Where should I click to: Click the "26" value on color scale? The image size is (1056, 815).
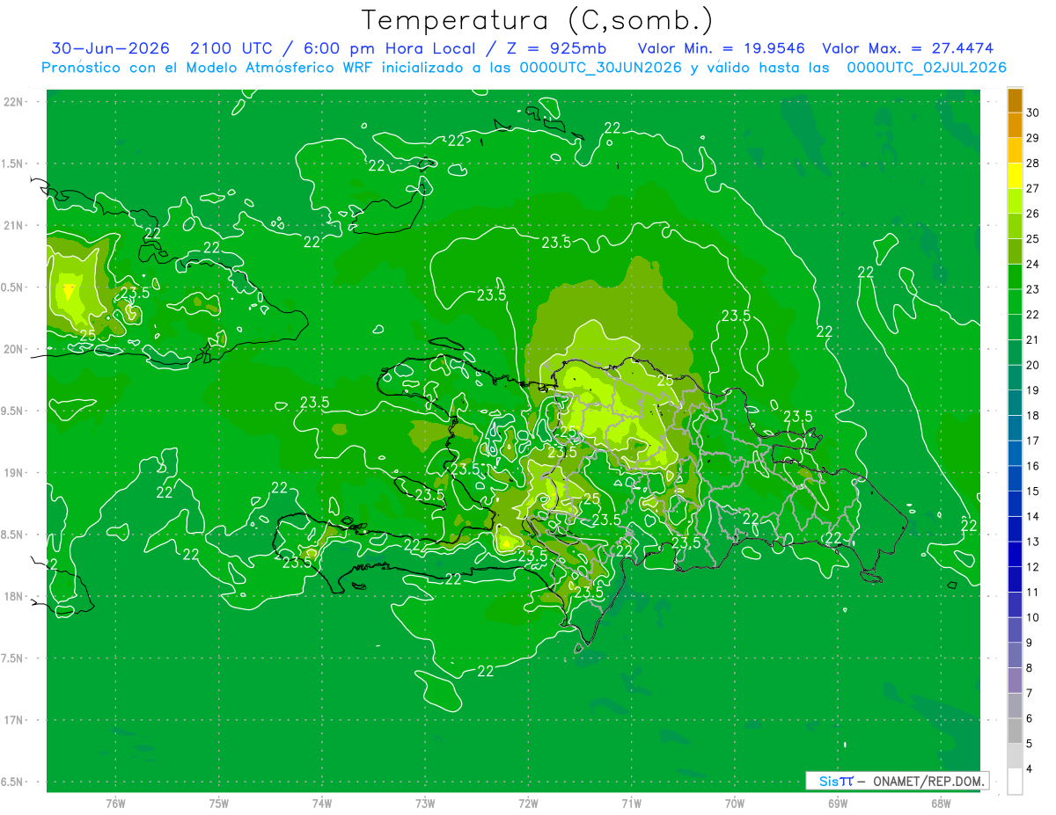(x=1033, y=214)
